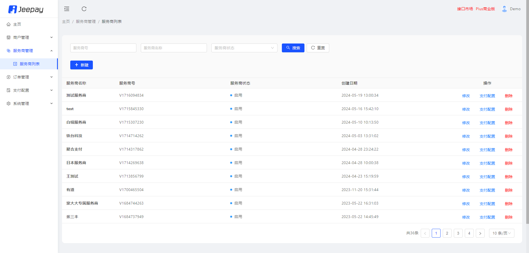Click the 支付配置 sidebar icon
Viewport: 529px width, 253px height.
(9, 90)
